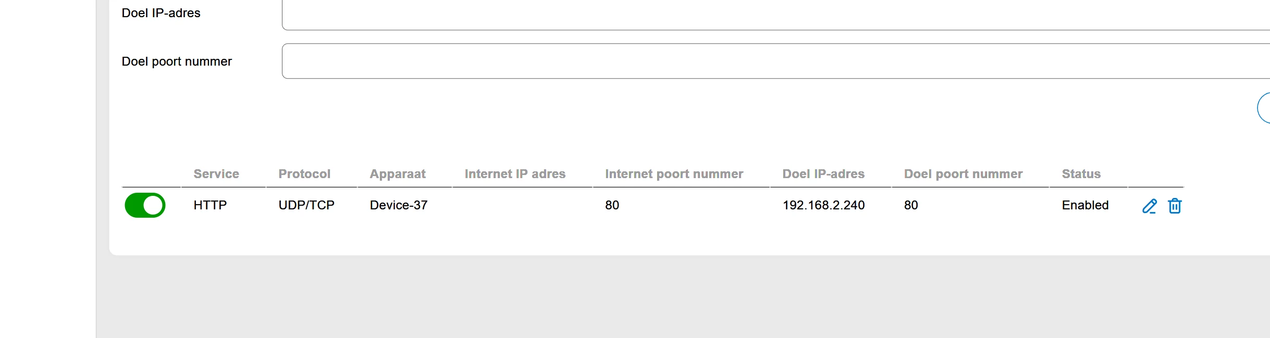1270x338 pixels.
Task: Toggle off the HTTP forwarding switch
Action: 145,205
